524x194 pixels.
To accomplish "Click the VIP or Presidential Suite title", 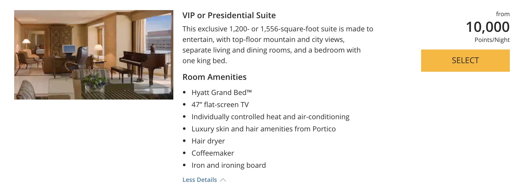I will (229, 15).
